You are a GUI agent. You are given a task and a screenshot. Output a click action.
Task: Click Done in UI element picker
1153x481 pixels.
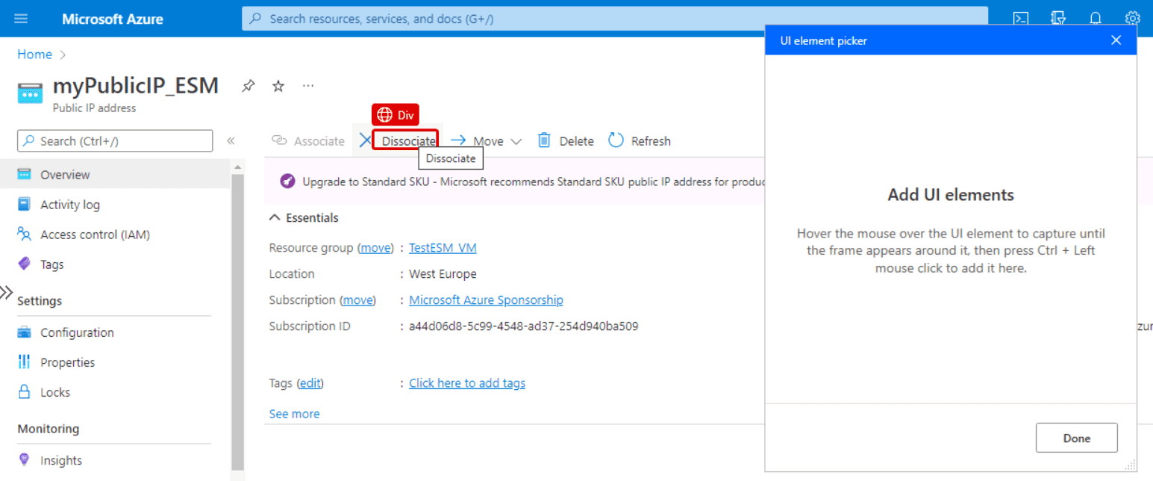(1076, 438)
